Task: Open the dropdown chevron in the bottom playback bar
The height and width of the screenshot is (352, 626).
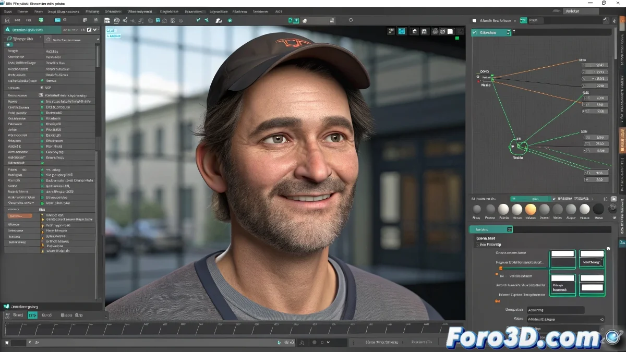Action: tap(328, 343)
